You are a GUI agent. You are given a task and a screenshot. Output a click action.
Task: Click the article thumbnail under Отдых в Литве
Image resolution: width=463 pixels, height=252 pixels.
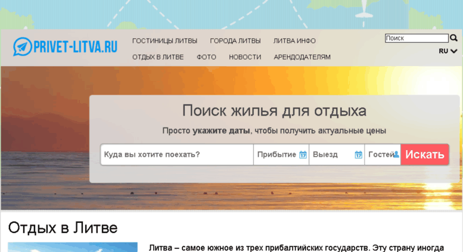click(73, 247)
